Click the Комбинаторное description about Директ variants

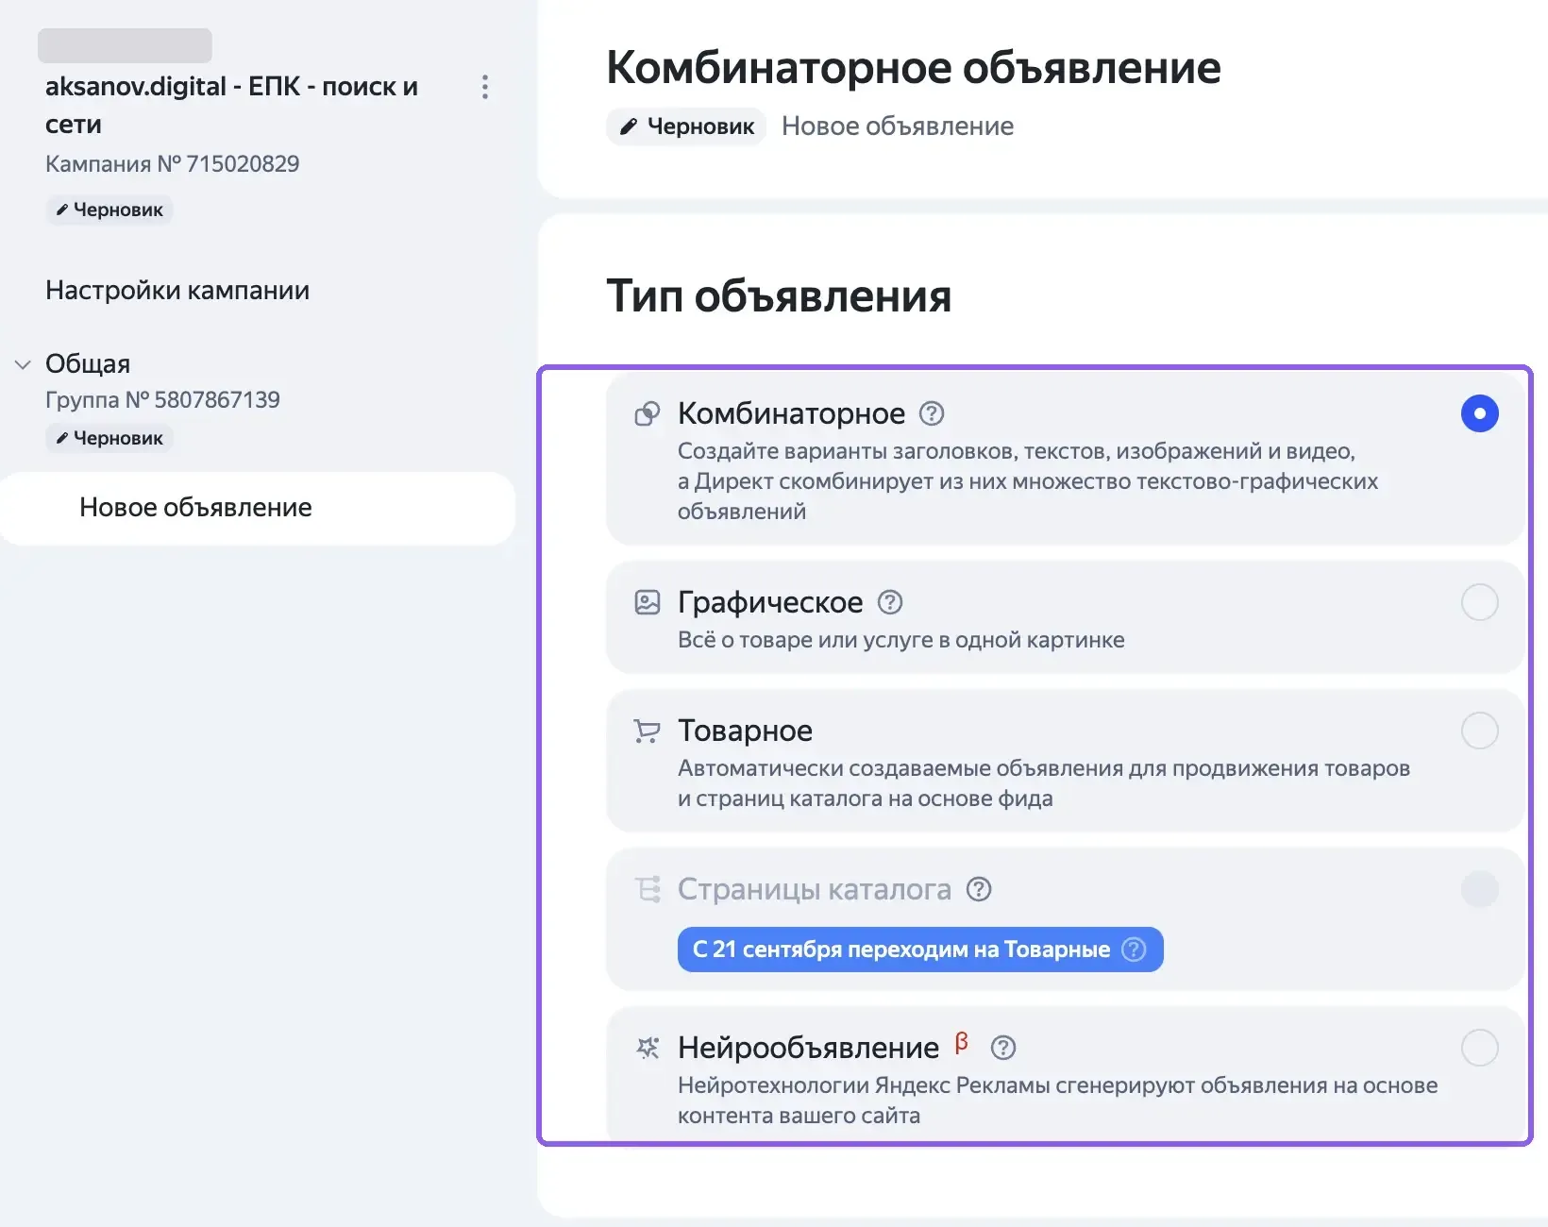1028,481
